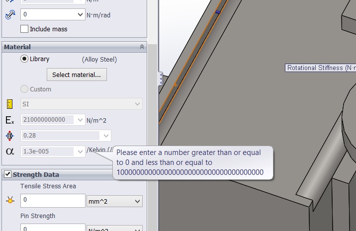The width and height of the screenshot is (356, 231).
Task: Open the thermal expansion 1.3e-005 dropdown
Action: (80, 152)
